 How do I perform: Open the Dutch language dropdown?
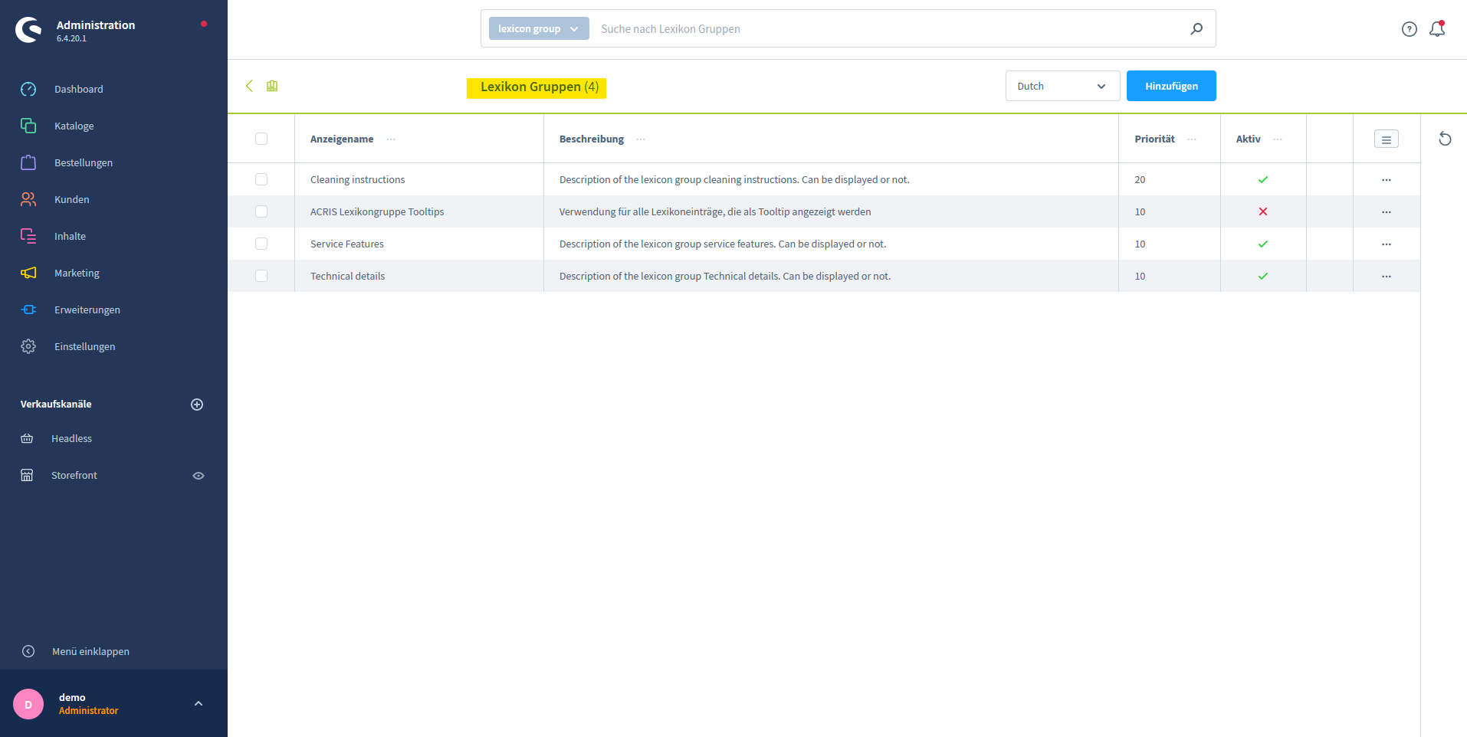(1062, 86)
